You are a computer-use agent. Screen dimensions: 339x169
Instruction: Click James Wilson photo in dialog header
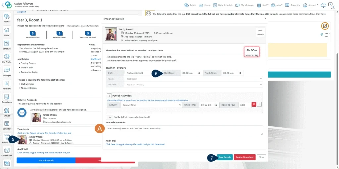(x=111, y=34)
